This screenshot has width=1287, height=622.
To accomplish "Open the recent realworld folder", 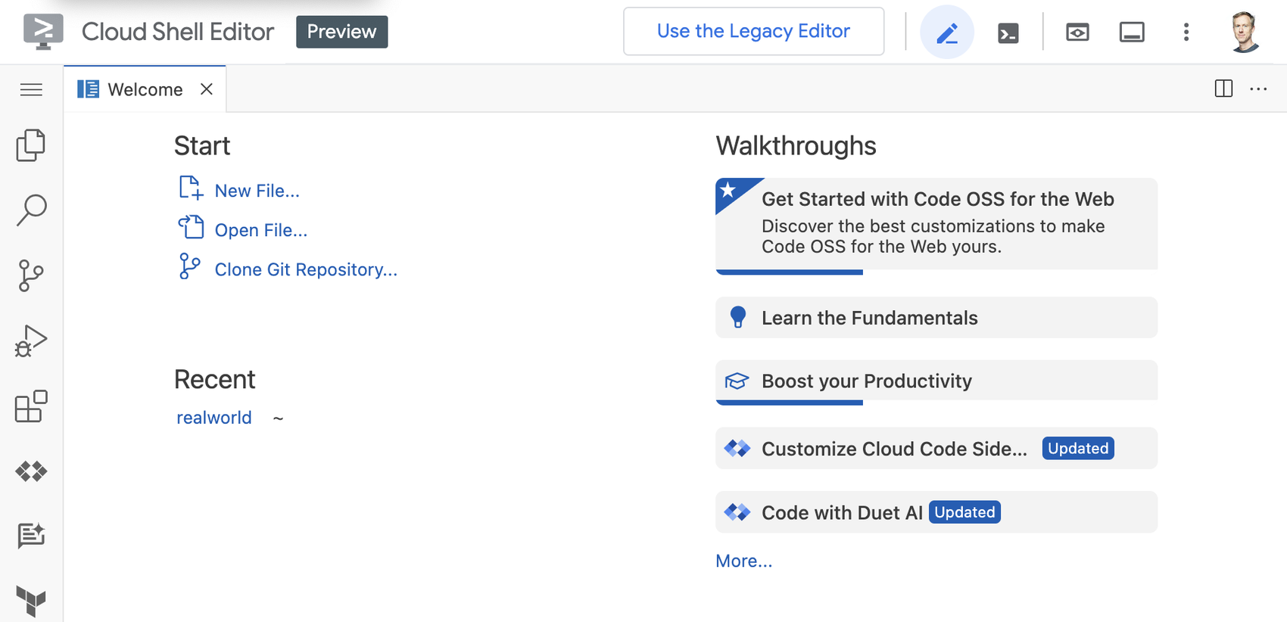I will 213,418.
